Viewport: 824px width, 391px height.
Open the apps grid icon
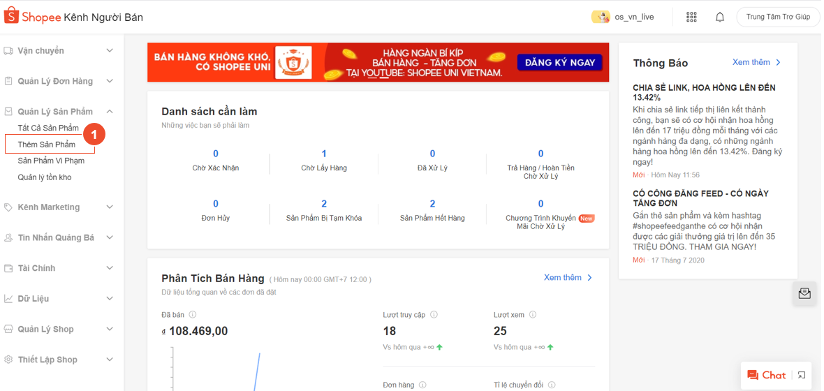click(x=691, y=17)
